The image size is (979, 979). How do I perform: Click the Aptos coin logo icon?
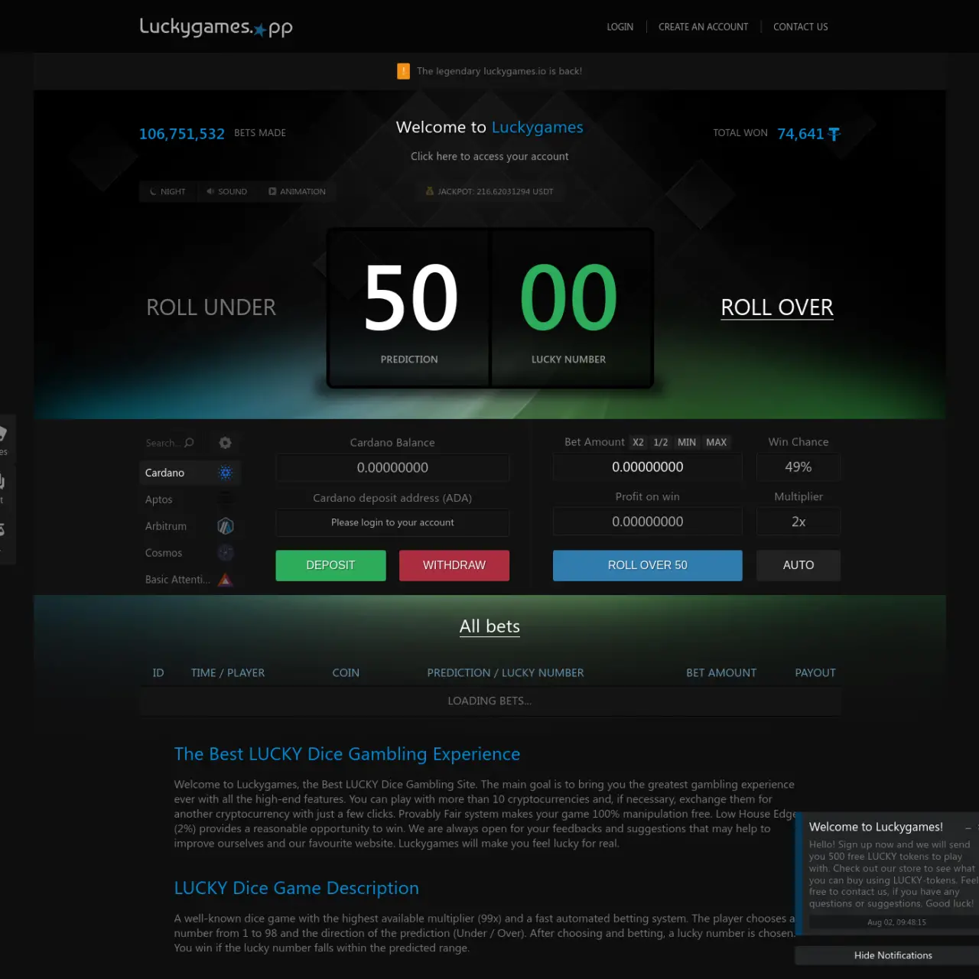click(225, 499)
